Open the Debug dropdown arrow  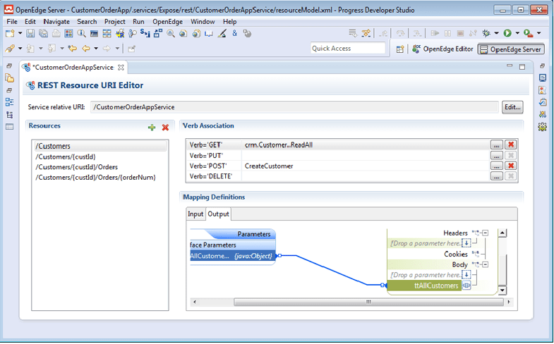pos(496,33)
